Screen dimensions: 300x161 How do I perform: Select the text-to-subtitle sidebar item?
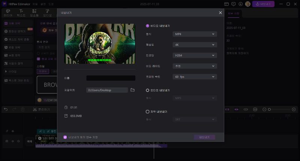click(x=18, y=39)
